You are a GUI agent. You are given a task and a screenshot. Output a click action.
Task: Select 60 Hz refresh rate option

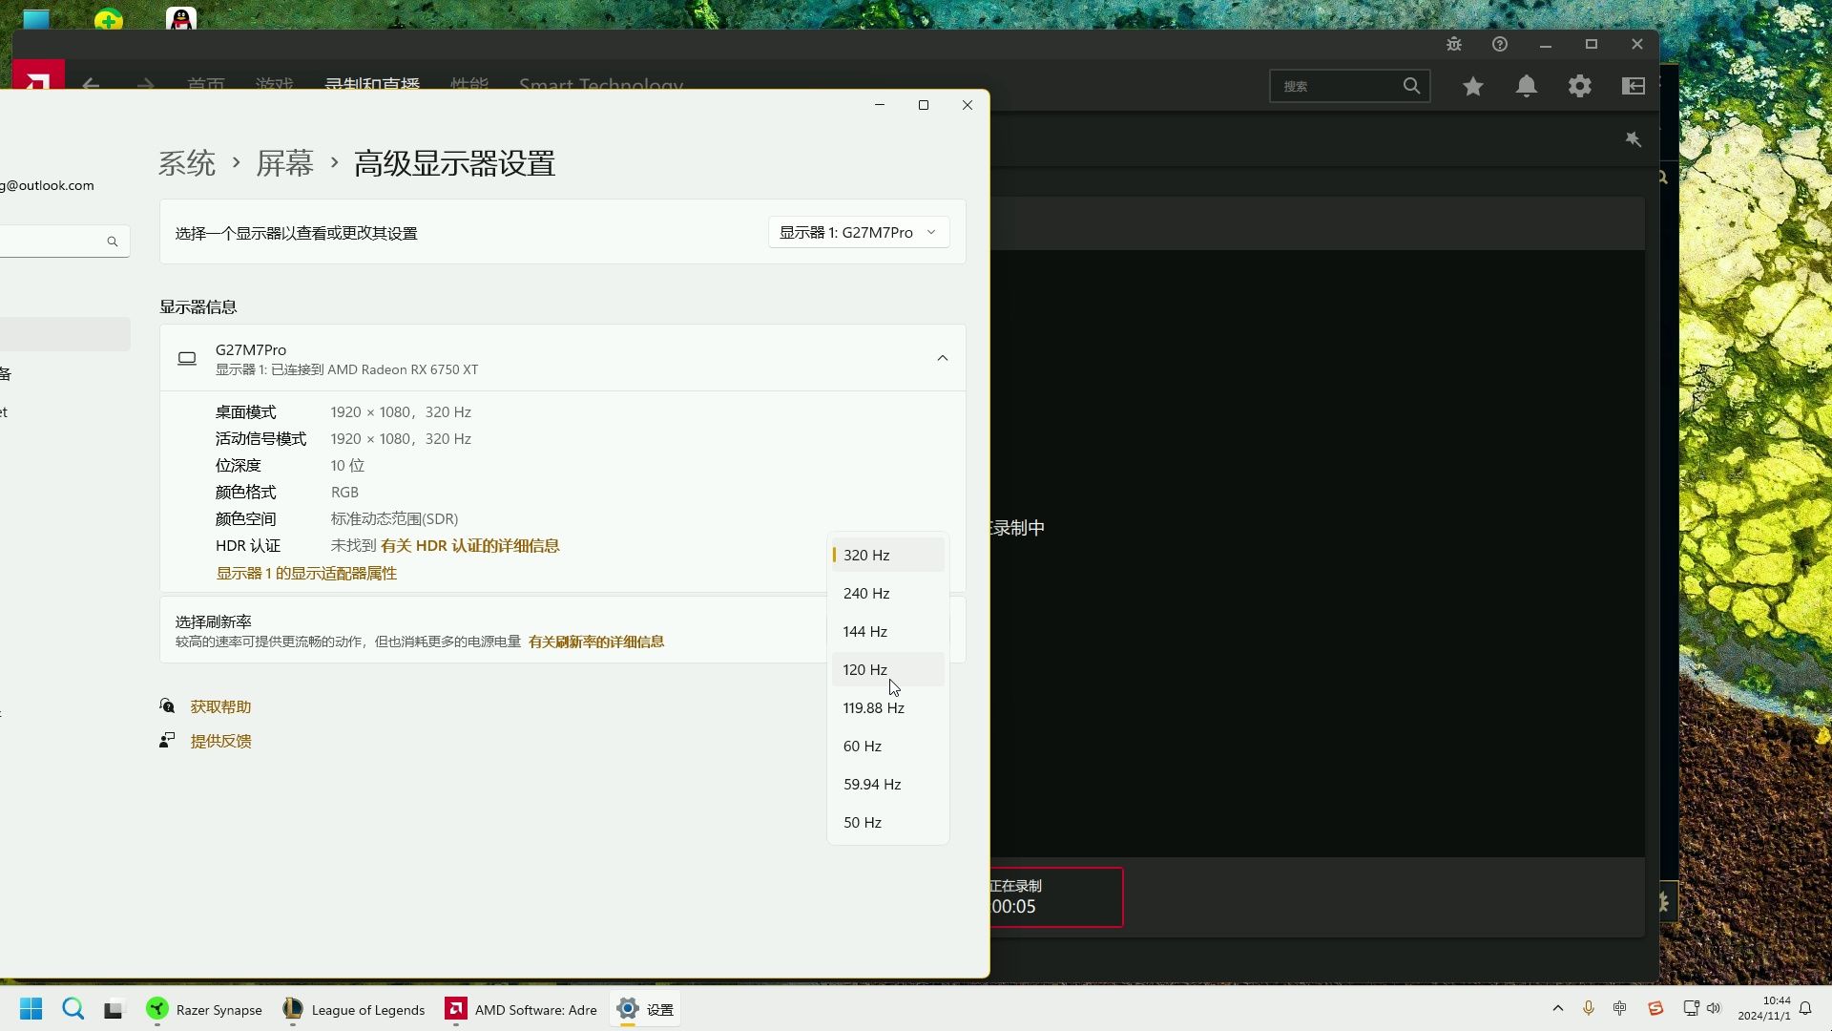(864, 746)
